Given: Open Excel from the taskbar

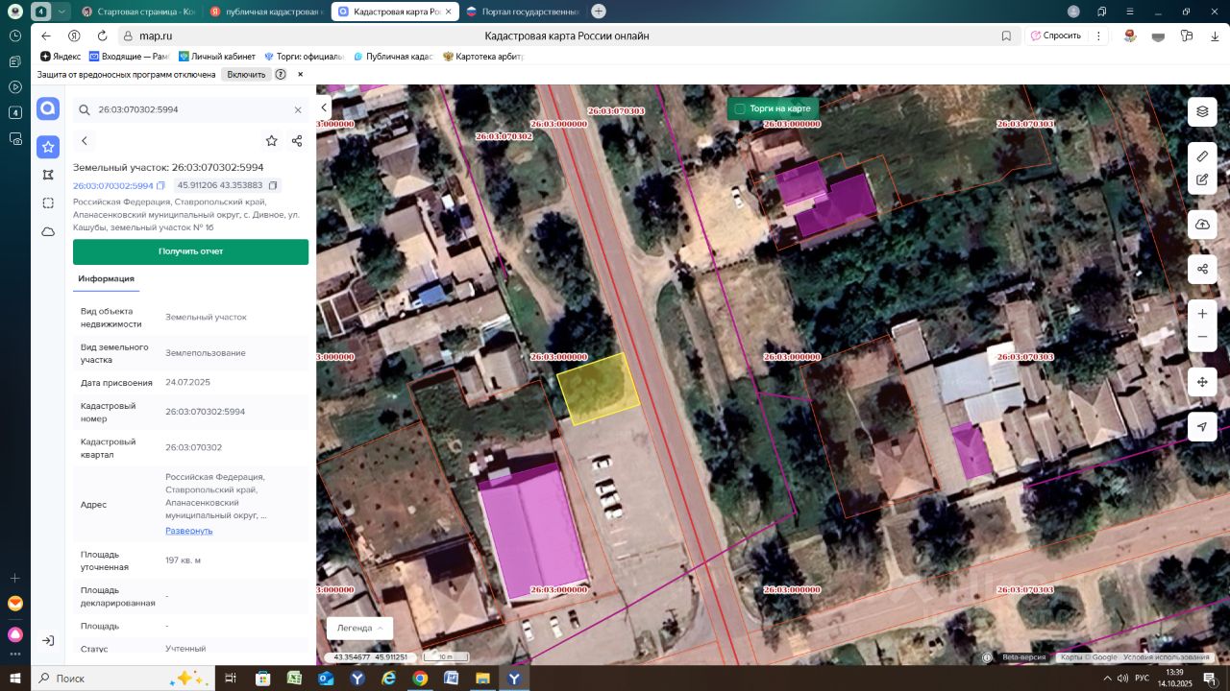Looking at the screenshot, I should [294, 679].
